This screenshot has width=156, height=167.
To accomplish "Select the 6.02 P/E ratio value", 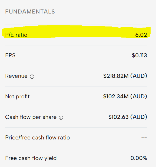I will 141,35.
